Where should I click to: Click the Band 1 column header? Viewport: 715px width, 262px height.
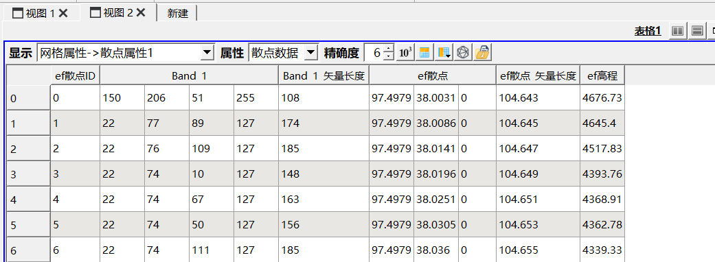(190, 76)
